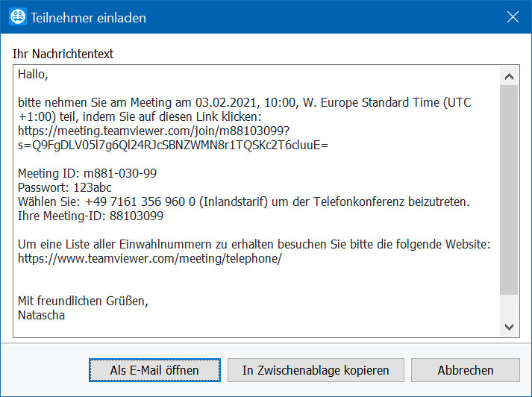Click the scroll up arrow of message box
Viewport: 532px width, 397px height.
coord(509,77)
